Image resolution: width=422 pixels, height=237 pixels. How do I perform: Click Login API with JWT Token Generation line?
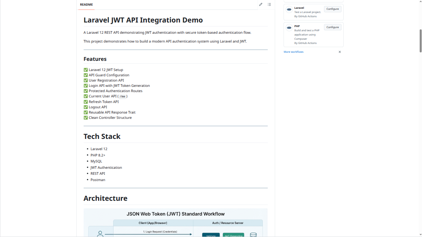pyautogui.click(x=117, y=85)
